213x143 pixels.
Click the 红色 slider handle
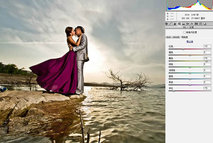pos(183,49)
